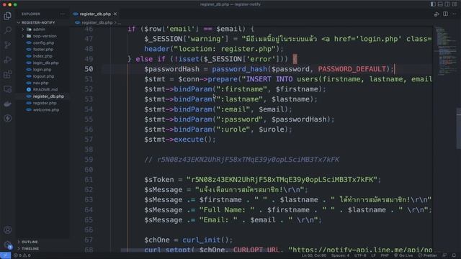Image resolution: width=461 pixels, height=259 pixels.
Task: Open editor More Actions ellipsis
Action: pos(455,14)
